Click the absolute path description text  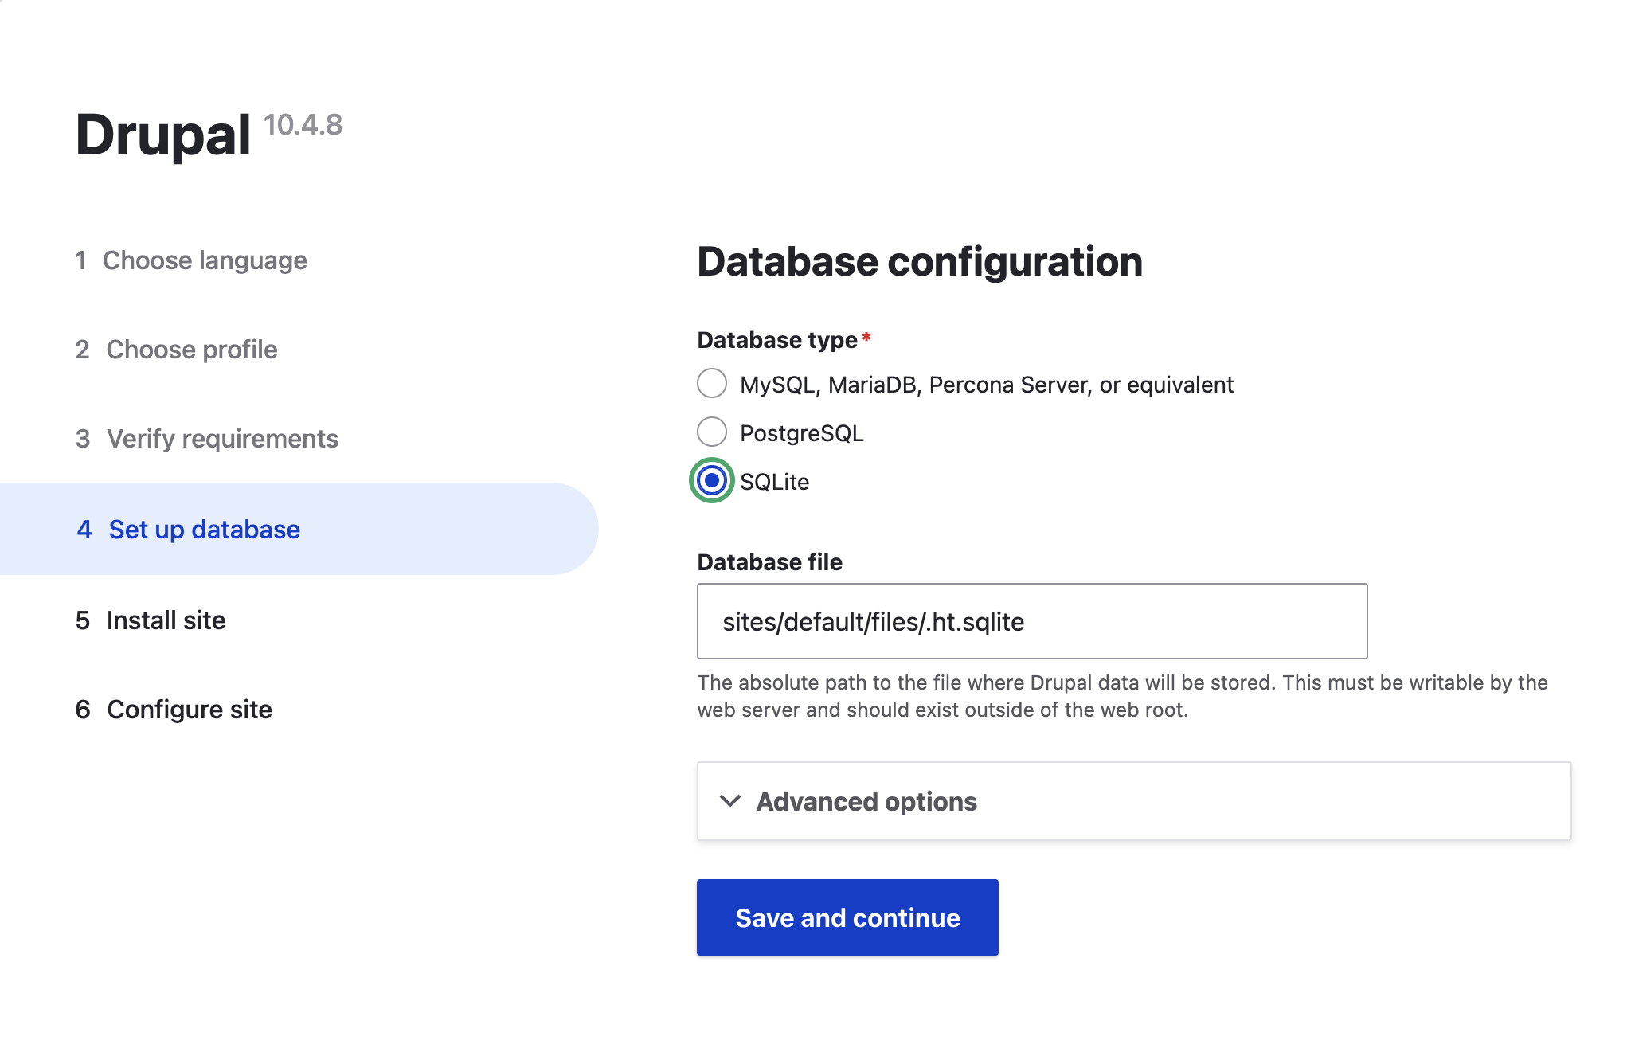(1123, 696)
